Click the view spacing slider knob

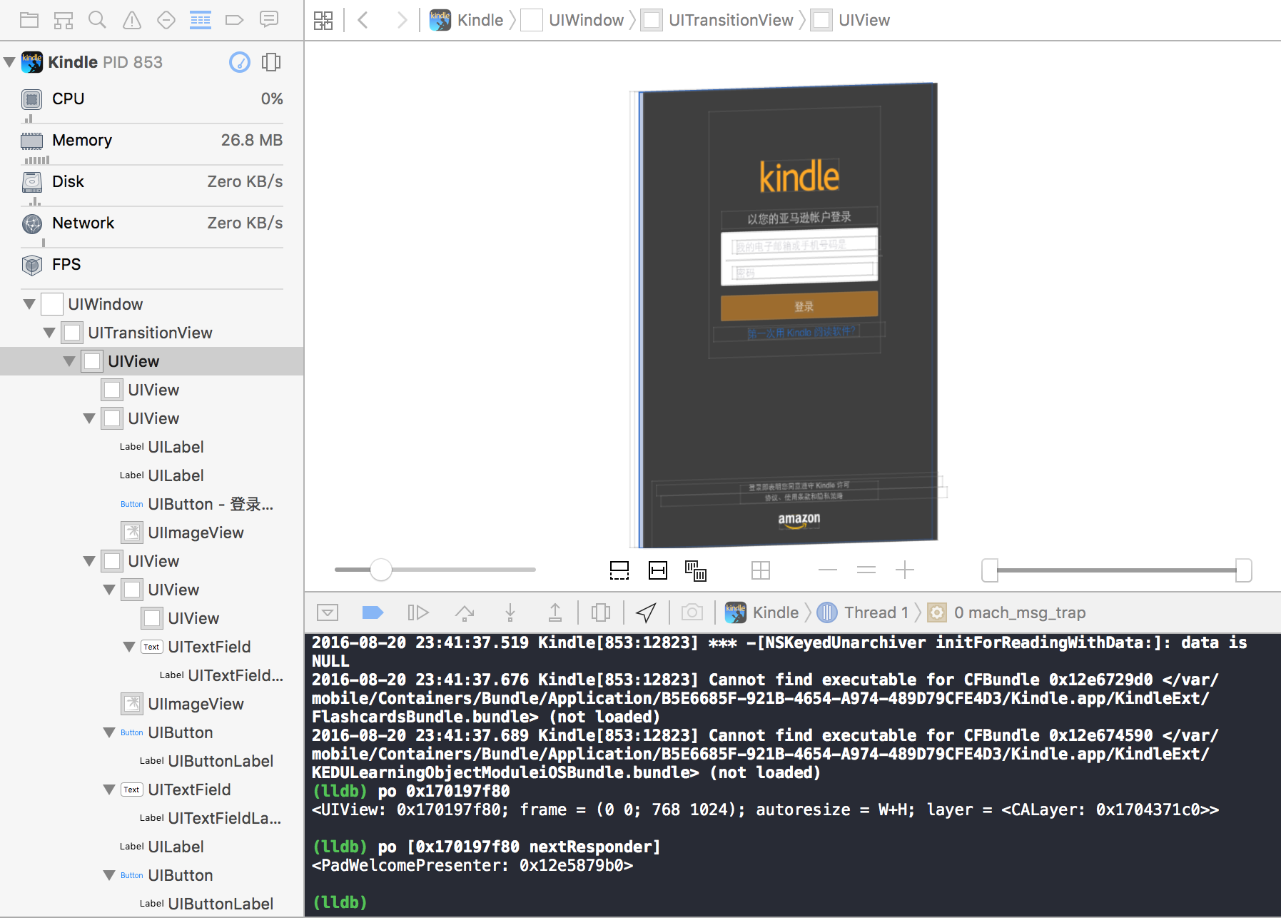tap(381, 570)
